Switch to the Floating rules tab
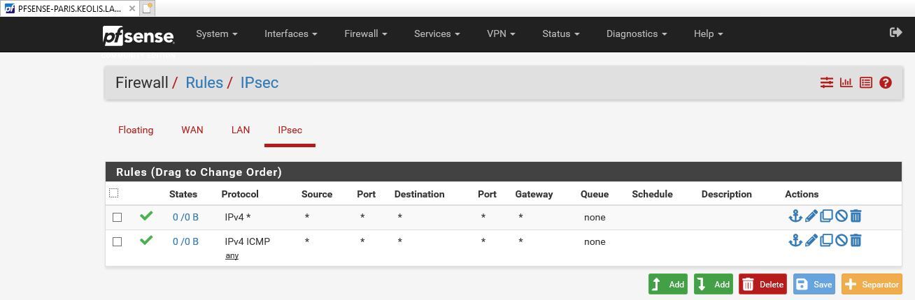The height and width of the screenshot is (300, 915). [x=136, y=130]
